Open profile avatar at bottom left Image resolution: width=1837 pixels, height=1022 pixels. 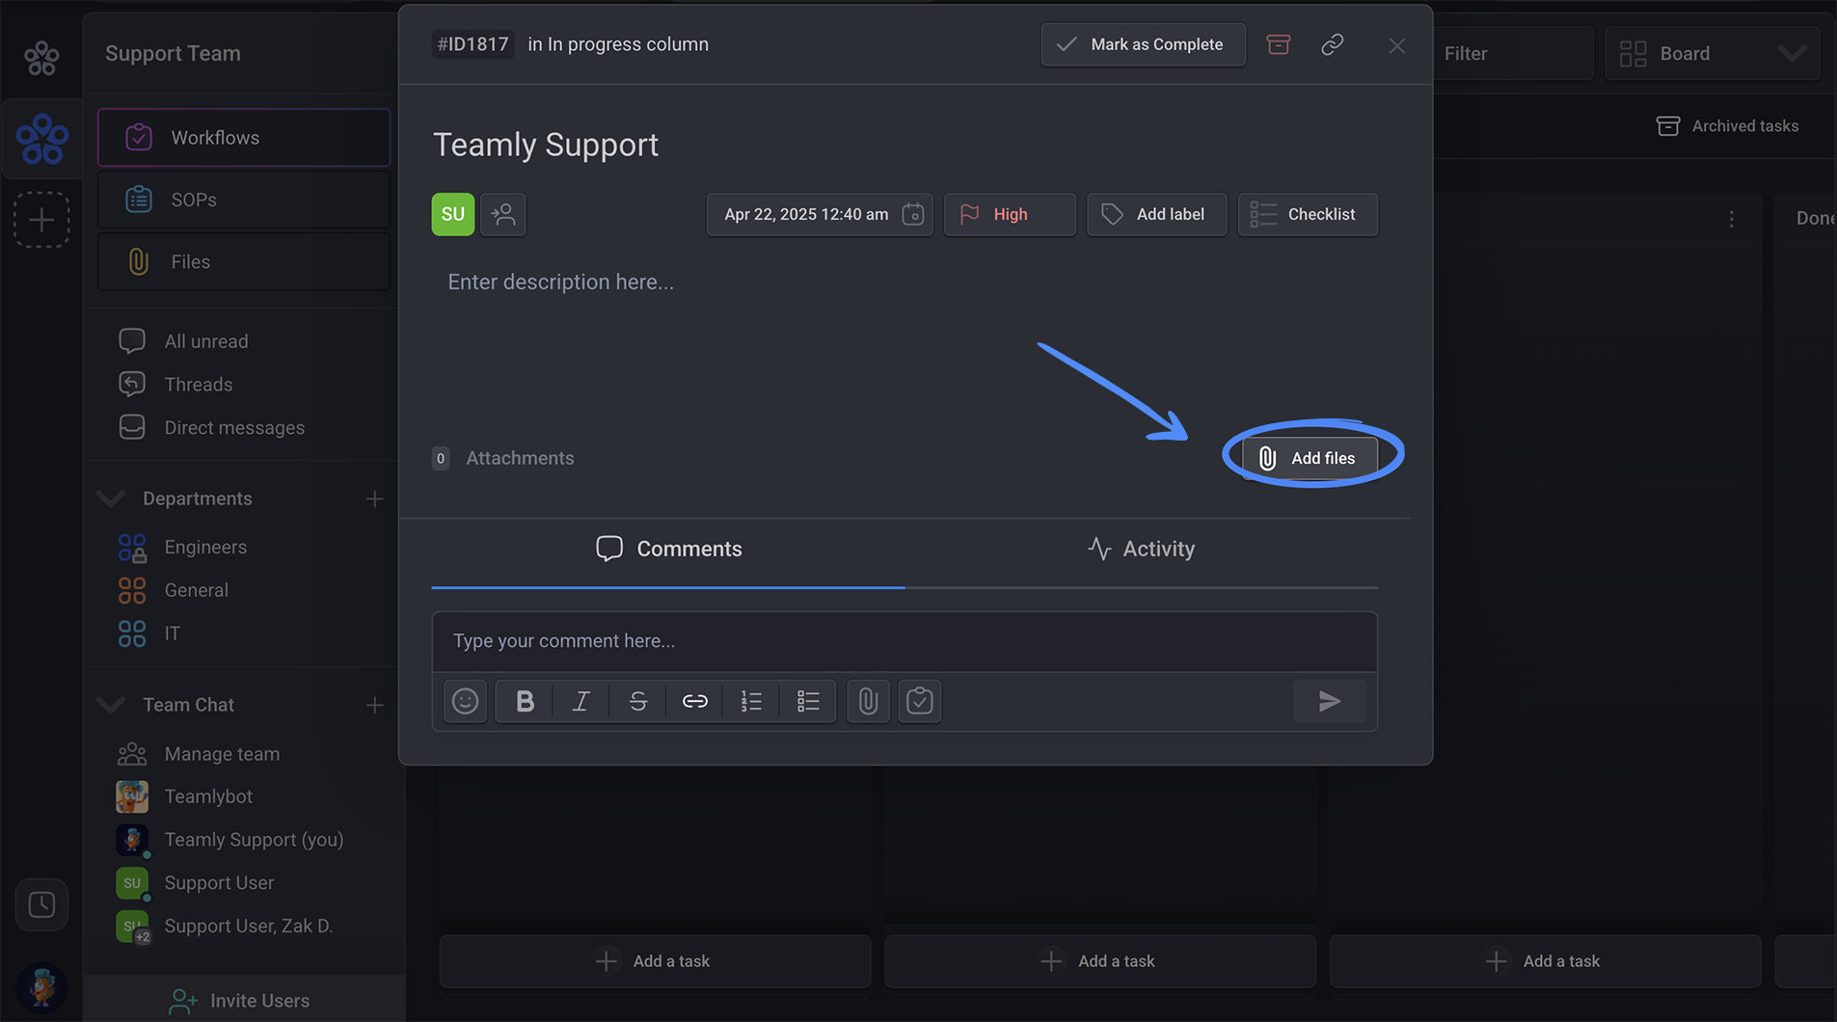pos(41,987)
